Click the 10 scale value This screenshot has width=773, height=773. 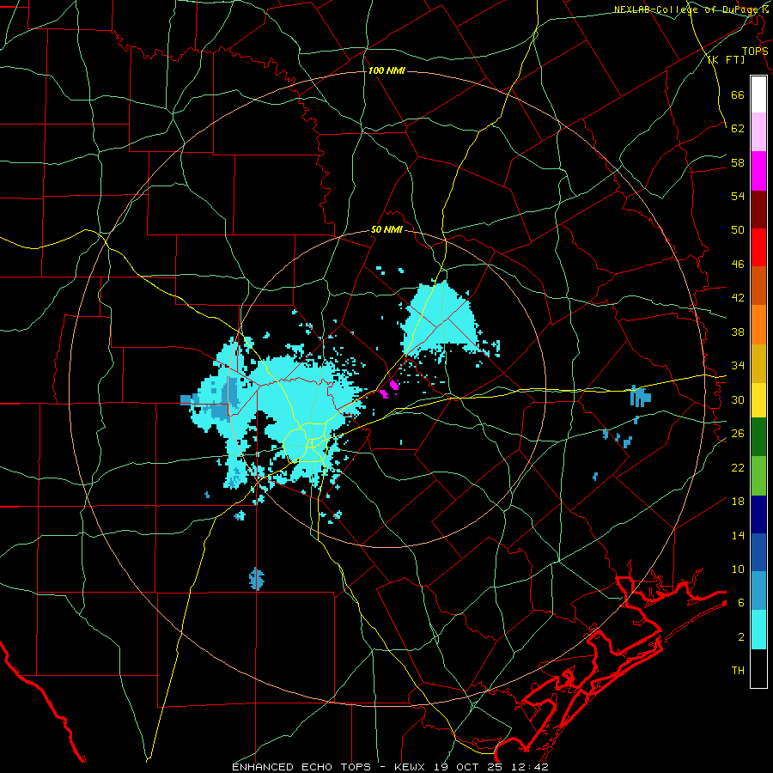pyautogui.click(x=738, y=569)
